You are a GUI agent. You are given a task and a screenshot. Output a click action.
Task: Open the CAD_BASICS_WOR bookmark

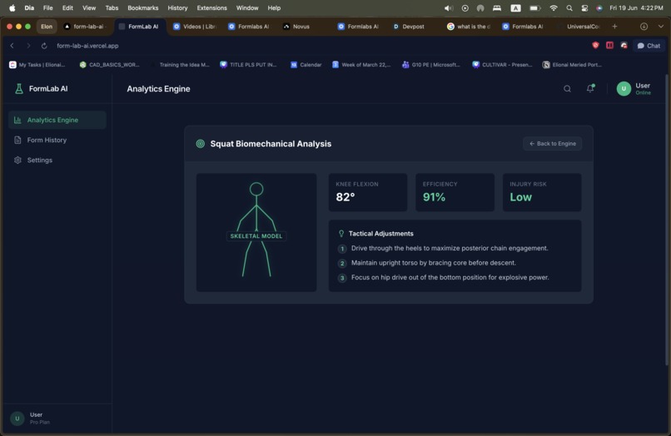click(x=110, y=65)
